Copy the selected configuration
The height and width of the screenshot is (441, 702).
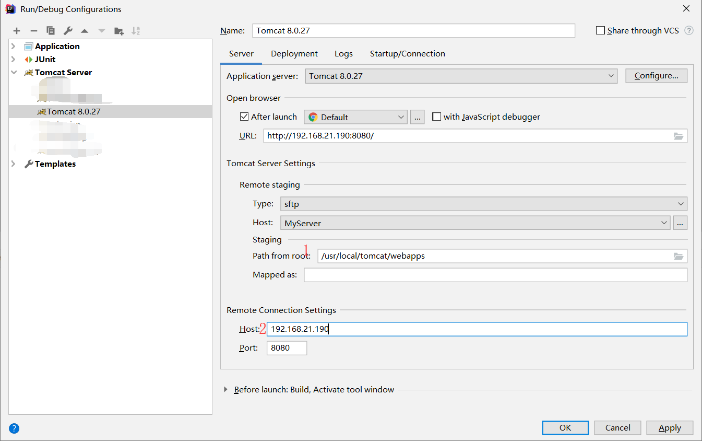[x=50, y=31]
